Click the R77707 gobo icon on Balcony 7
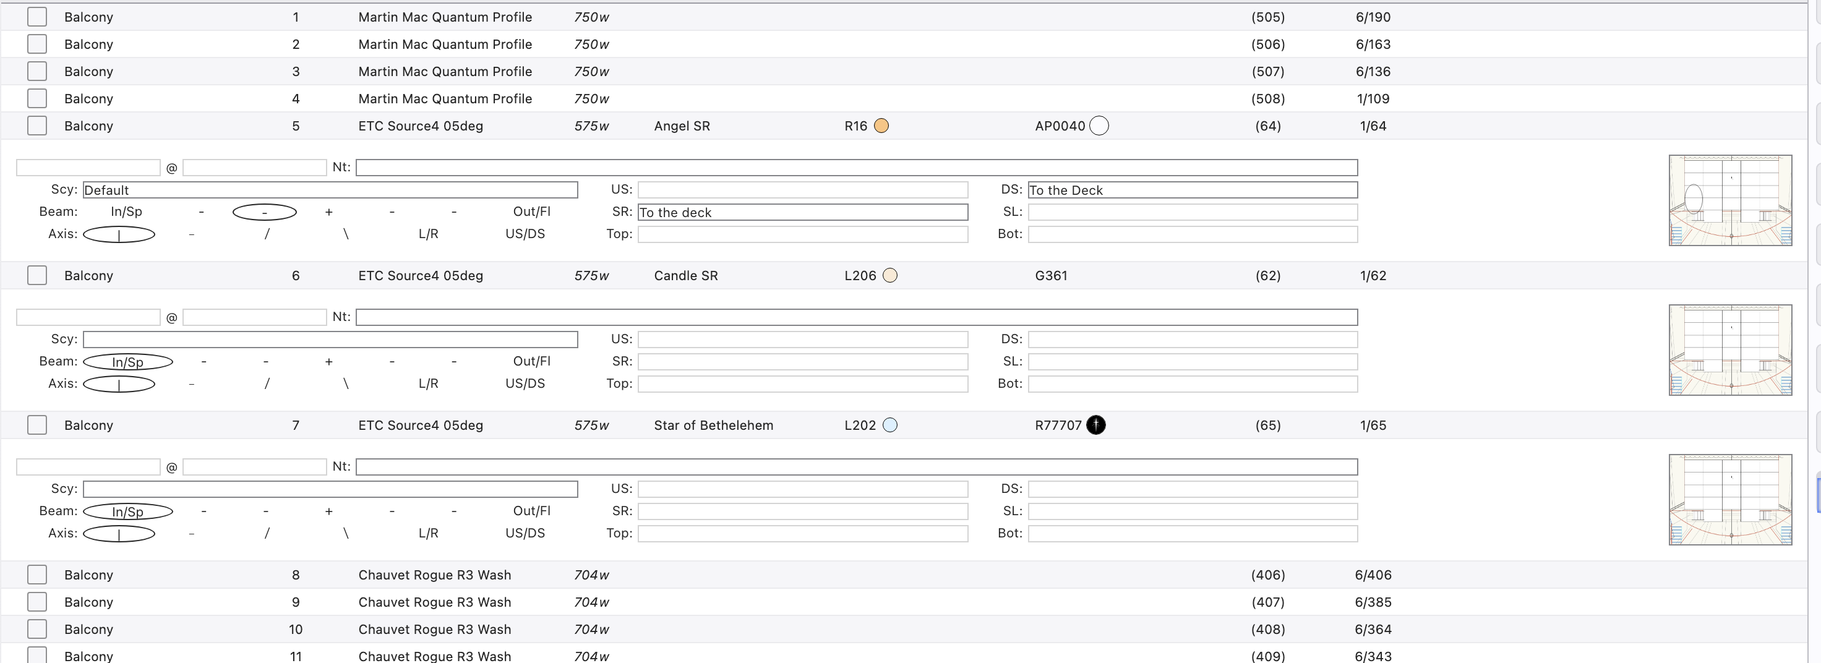1821x663 pixels. pyautogui.click(x=1095, y=425)
